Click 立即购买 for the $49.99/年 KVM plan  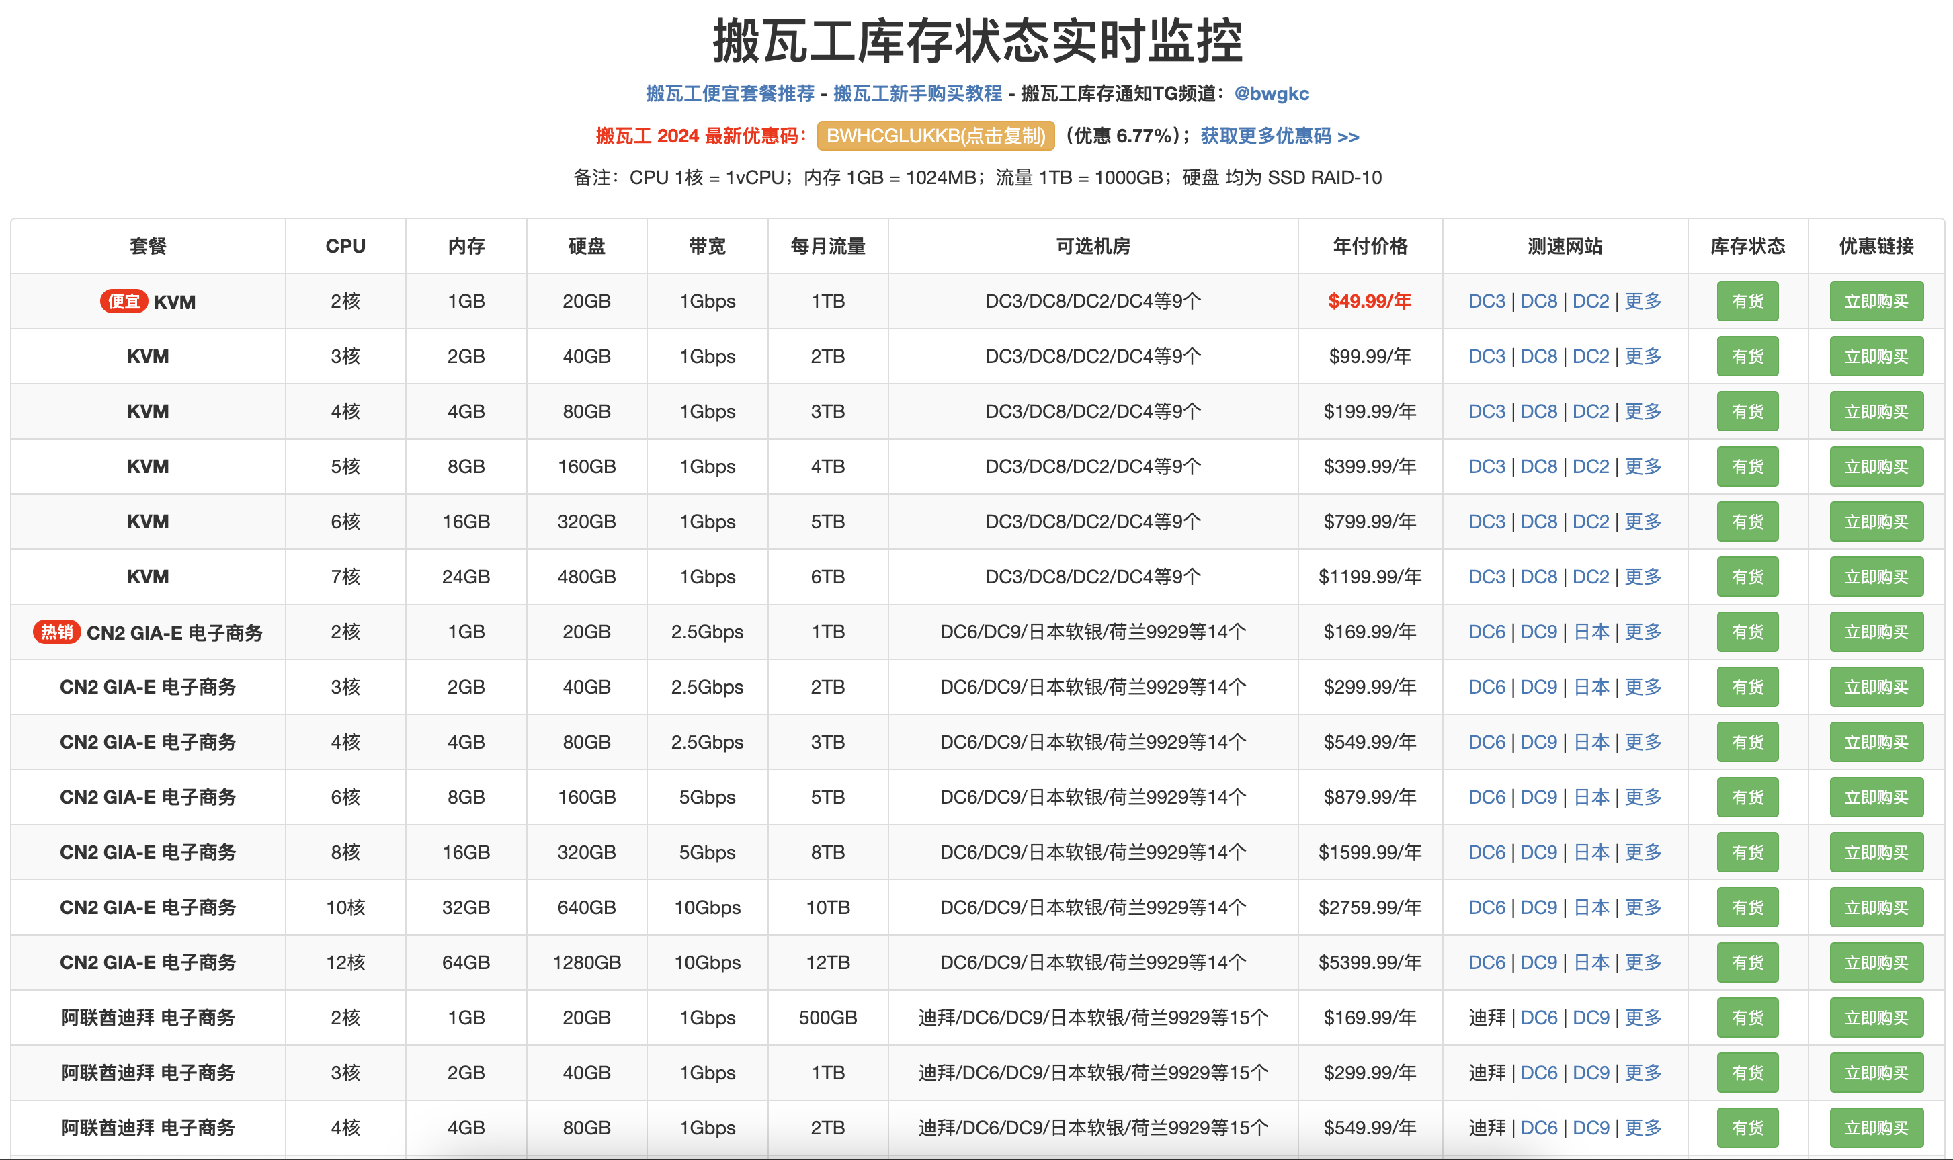pos(1876,302)
